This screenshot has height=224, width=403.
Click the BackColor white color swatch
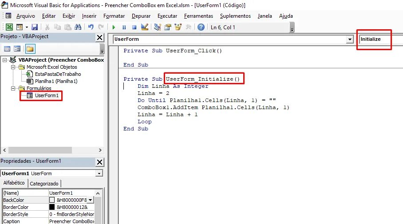tap(52, 200)
